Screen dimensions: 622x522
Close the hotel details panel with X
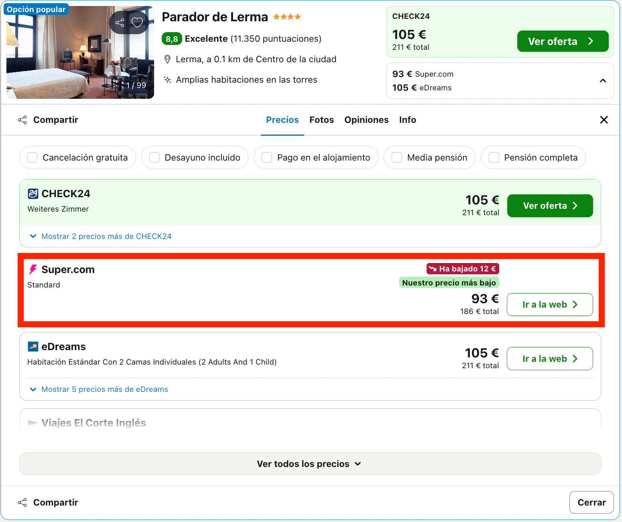[x=604, y=120]
